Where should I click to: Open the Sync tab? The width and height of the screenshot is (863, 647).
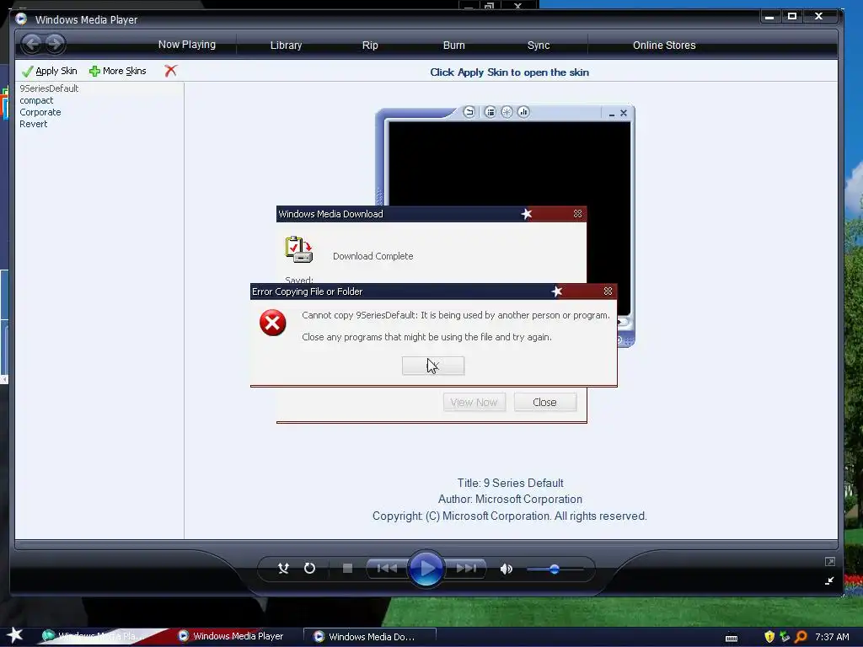point(539,45)
